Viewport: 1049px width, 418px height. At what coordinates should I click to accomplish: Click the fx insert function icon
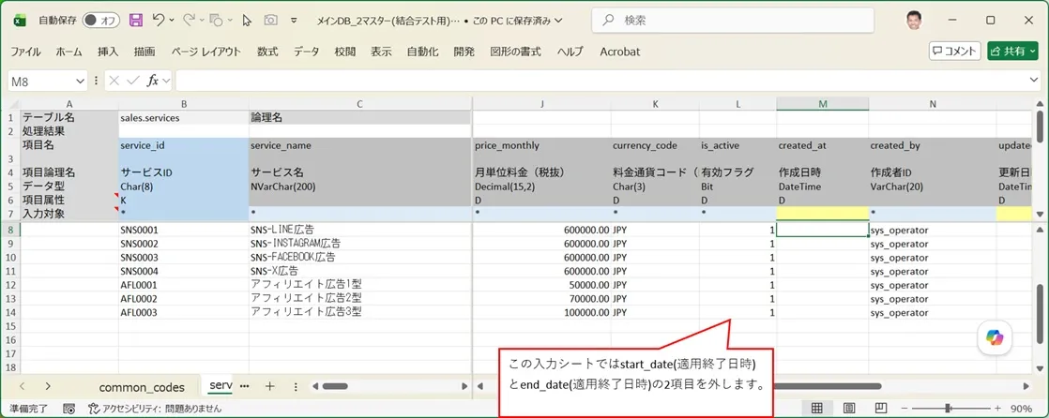coord(153,81)
